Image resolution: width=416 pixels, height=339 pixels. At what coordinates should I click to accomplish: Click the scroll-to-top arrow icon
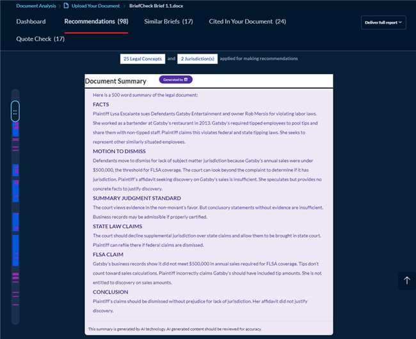(x=406, y=280)
